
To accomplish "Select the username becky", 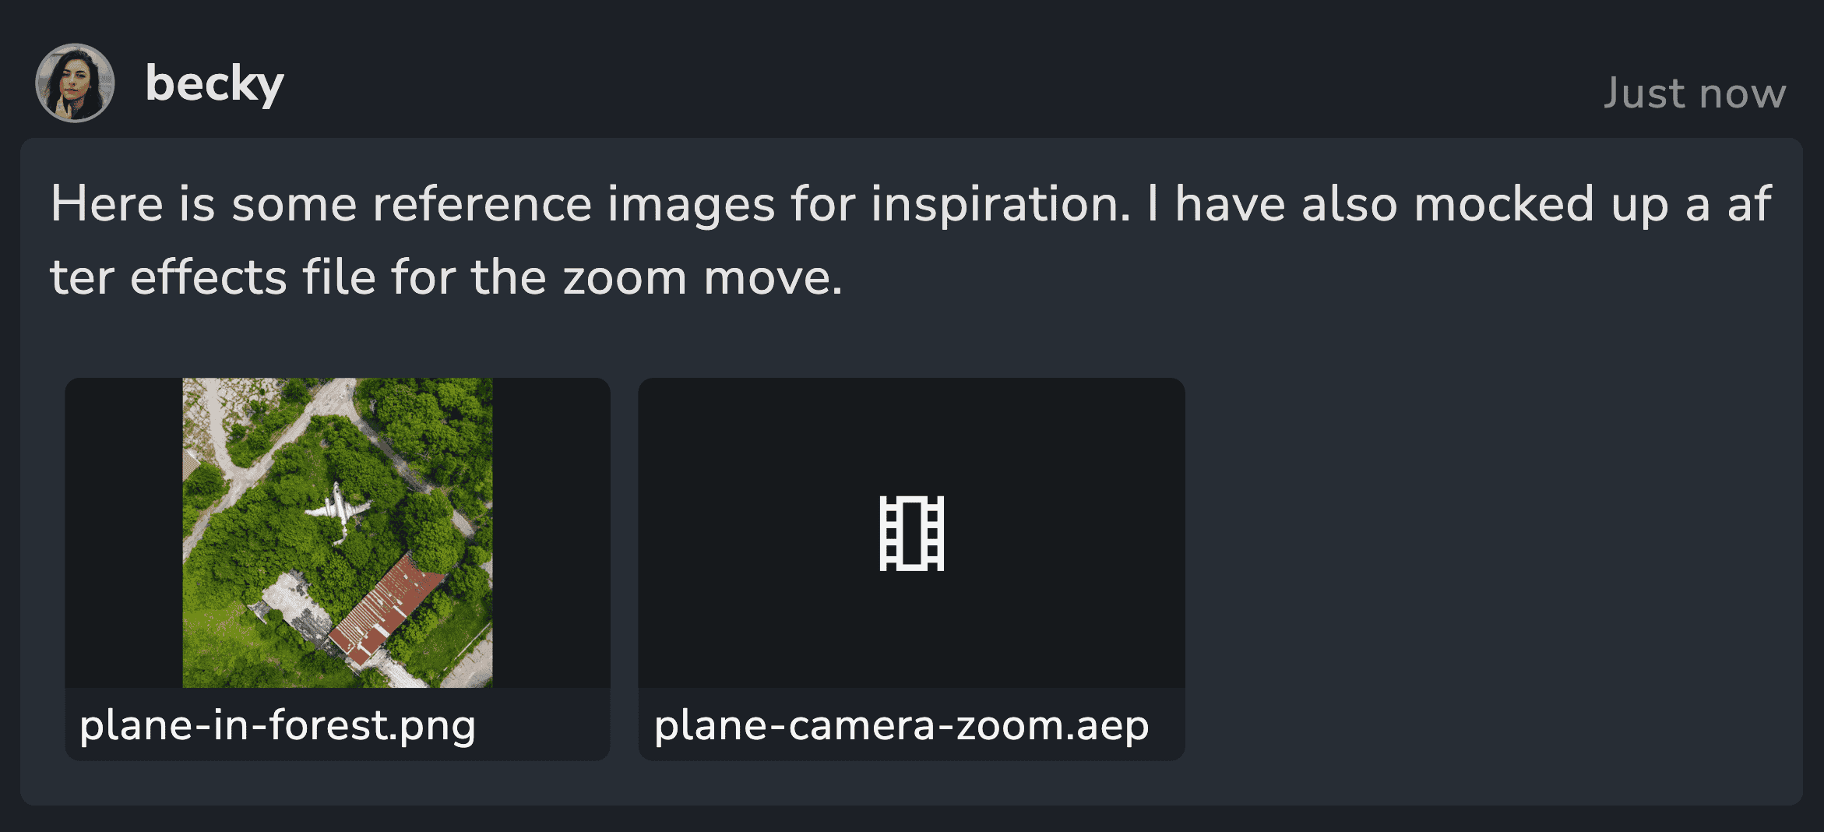I will (x=214, y=84).
